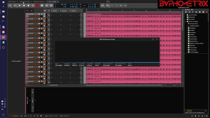Image resolution: width=210 pixels, height=118 pixels.
Task: Toggle the automation write button in transport
Action: click(33, 6)
